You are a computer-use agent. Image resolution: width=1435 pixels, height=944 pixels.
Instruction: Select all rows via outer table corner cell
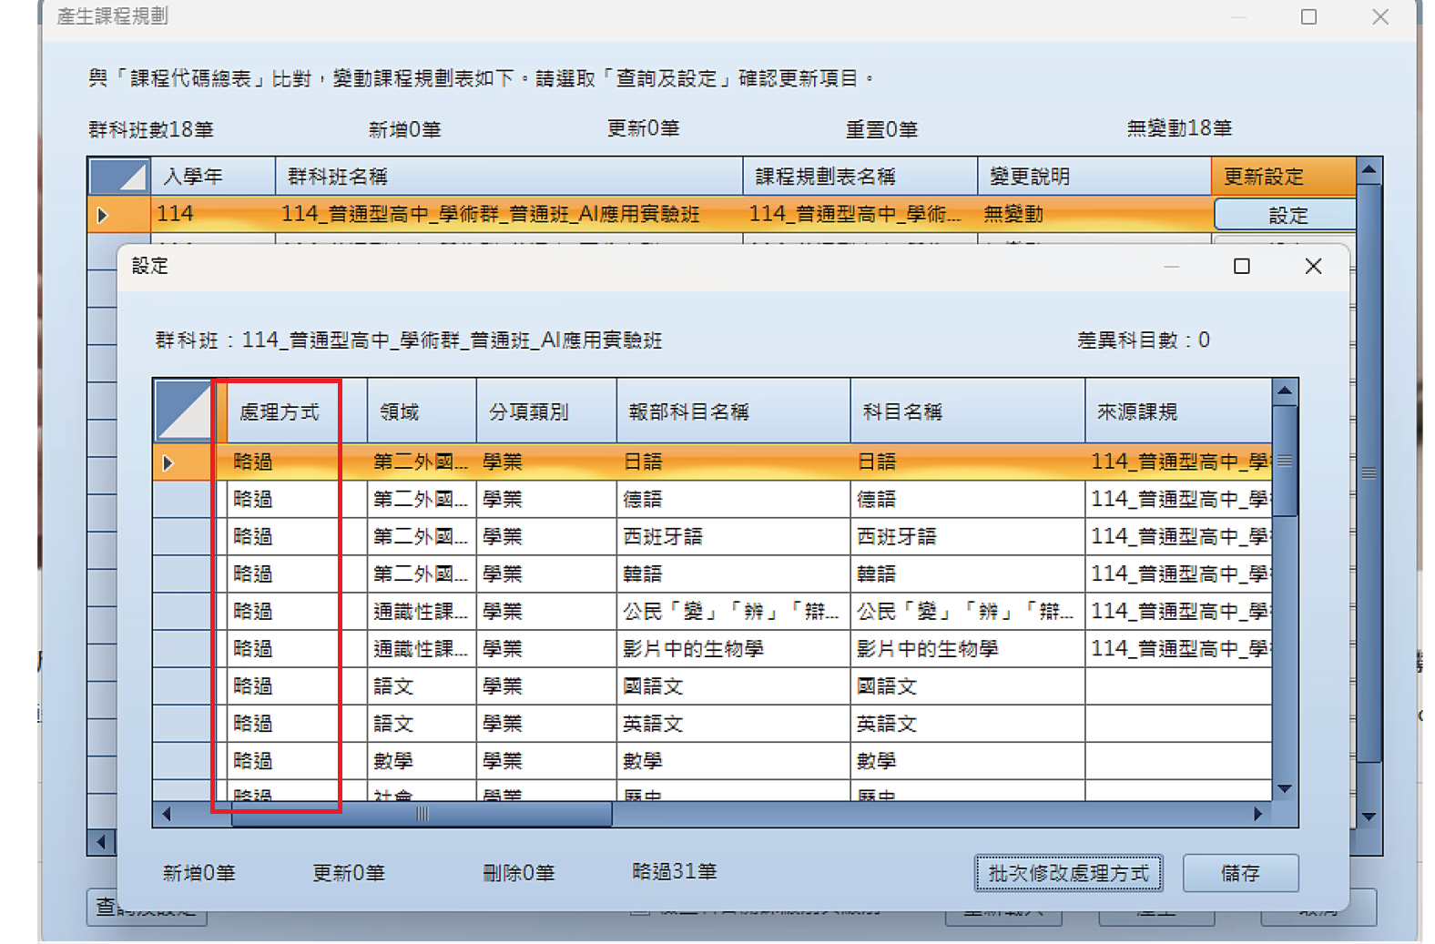coord(119,176)
